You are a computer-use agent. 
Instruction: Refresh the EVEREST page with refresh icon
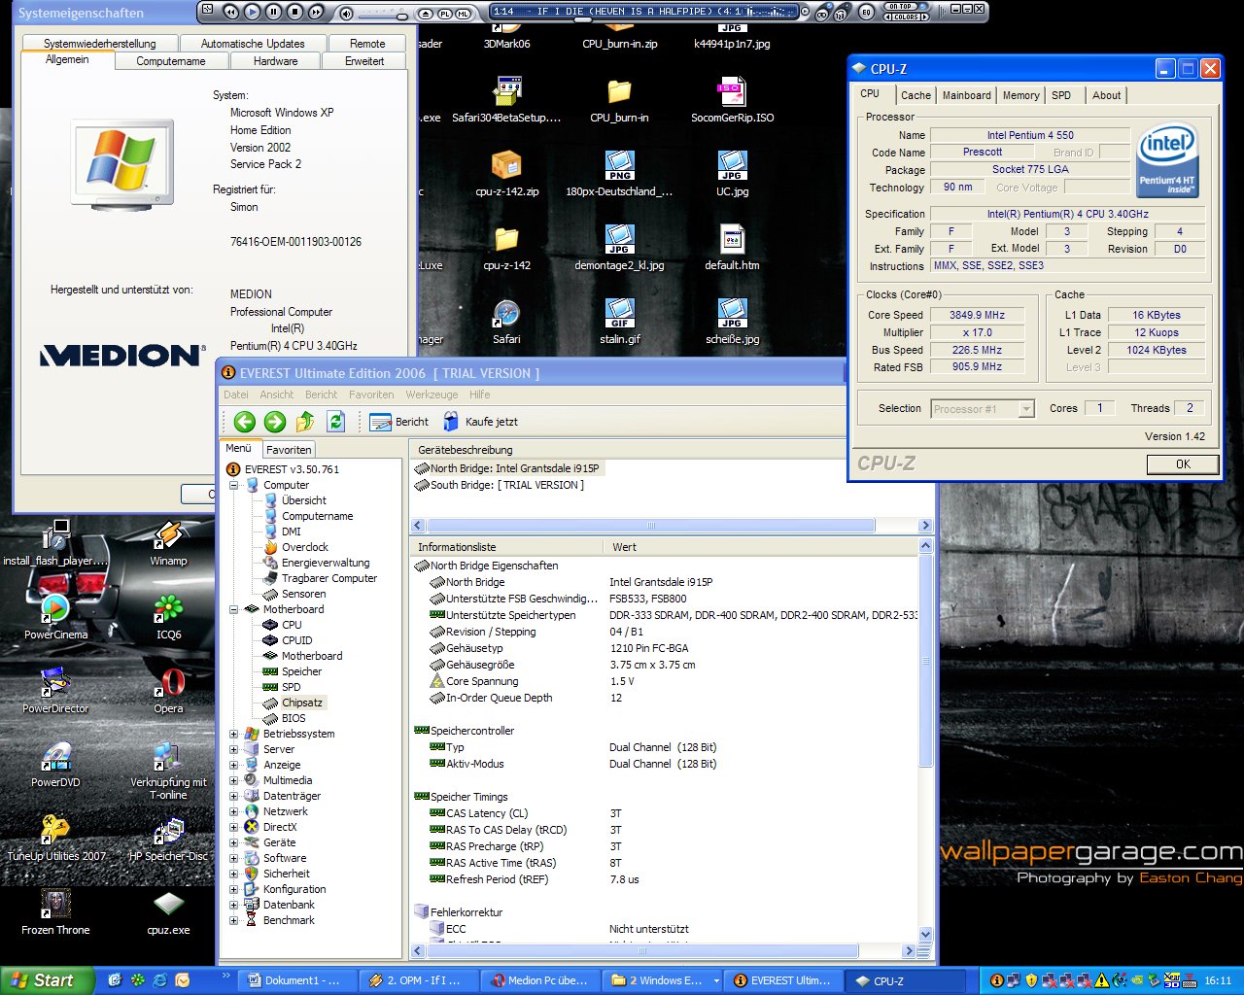[336, 421]
